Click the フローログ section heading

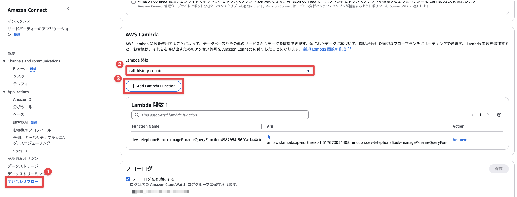139,169
